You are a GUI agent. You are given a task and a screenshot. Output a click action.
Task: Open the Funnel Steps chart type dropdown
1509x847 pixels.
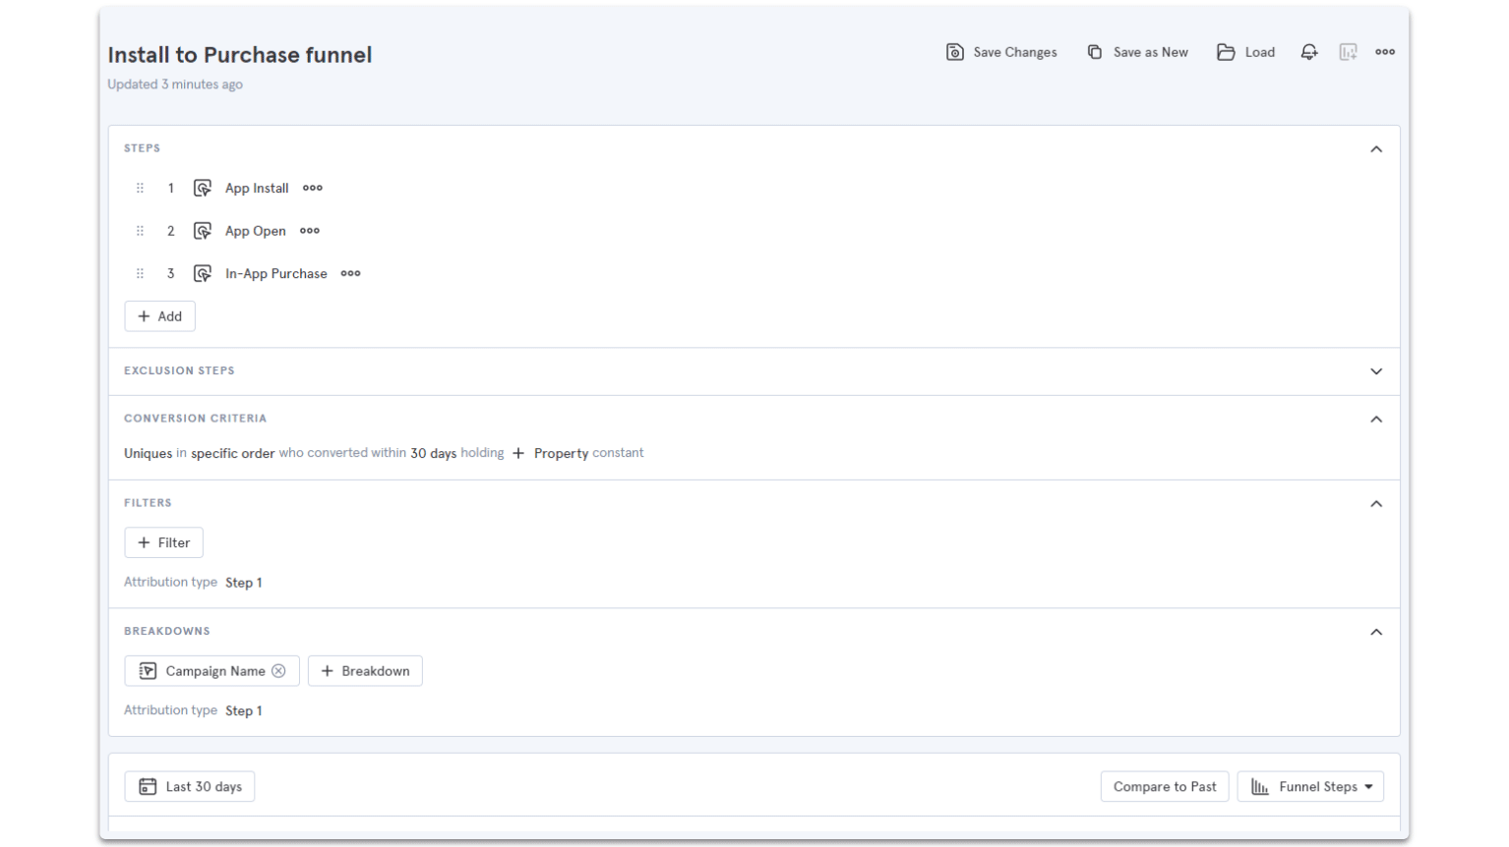(1310, 787)
